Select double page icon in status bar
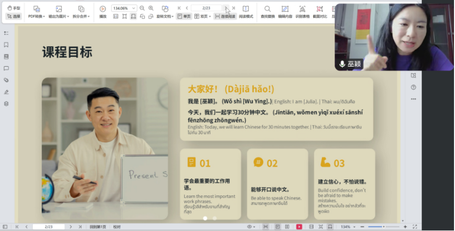The image size is (455, 231). pos(287,226)
